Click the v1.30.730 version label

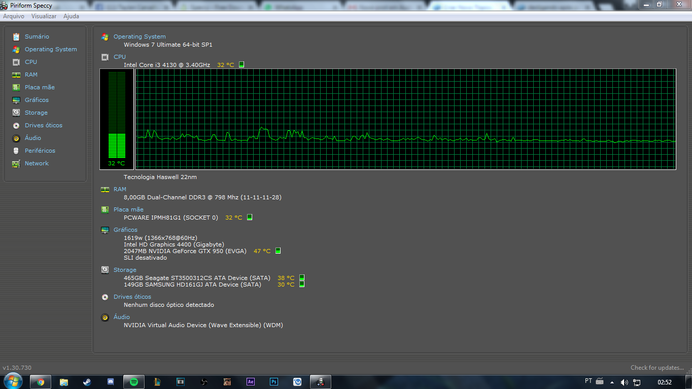pos(17,368)
